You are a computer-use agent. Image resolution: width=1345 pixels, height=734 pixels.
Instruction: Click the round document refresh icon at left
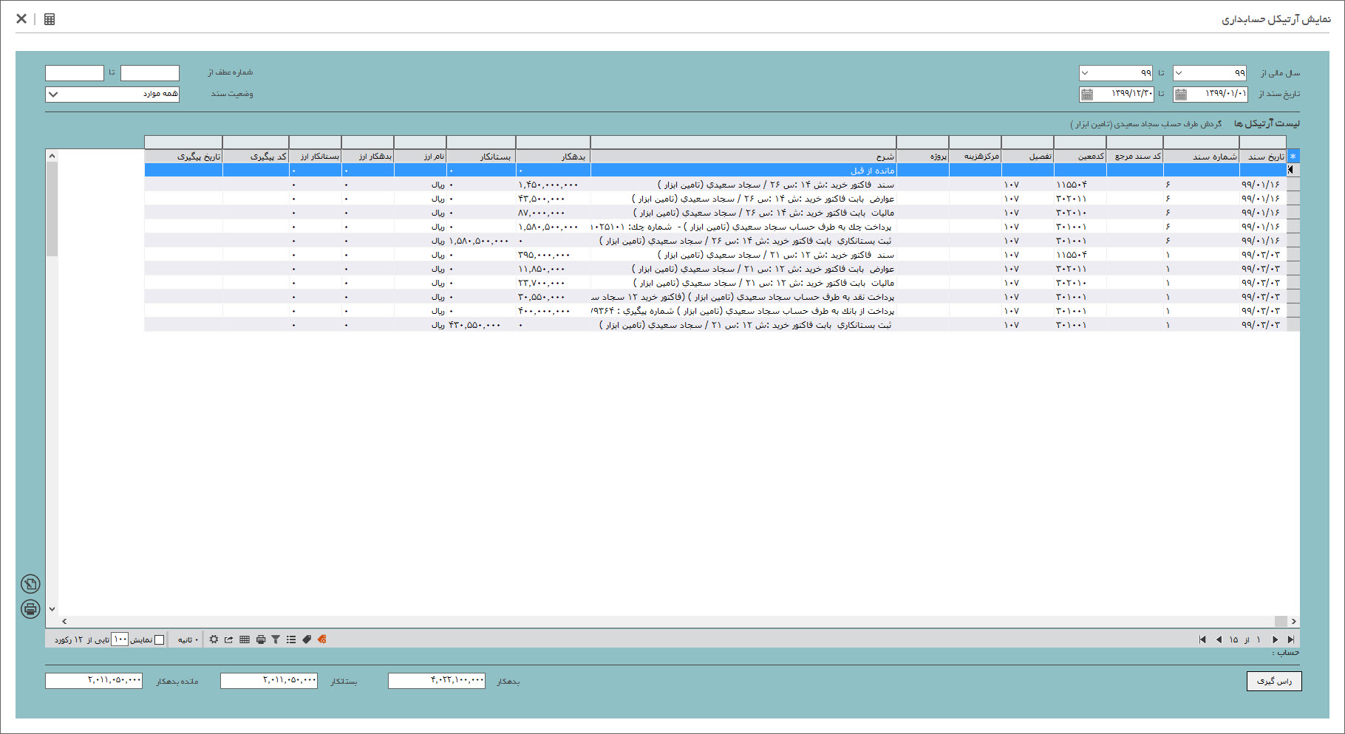(x=30, y=584)
